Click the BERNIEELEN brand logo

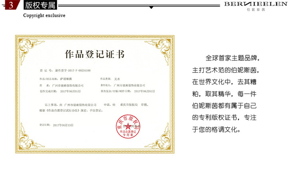tap(256, 4)
